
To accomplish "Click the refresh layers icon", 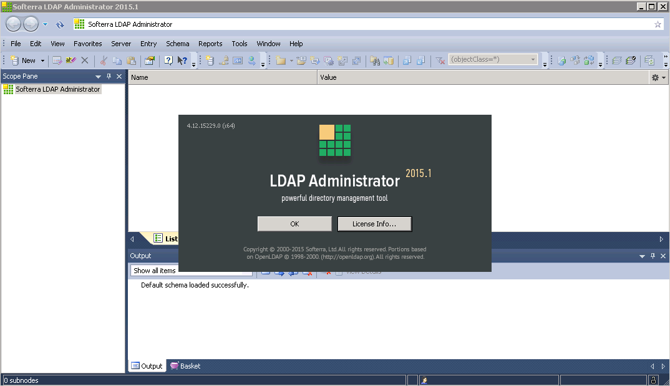I will click(x=649, y=60).
